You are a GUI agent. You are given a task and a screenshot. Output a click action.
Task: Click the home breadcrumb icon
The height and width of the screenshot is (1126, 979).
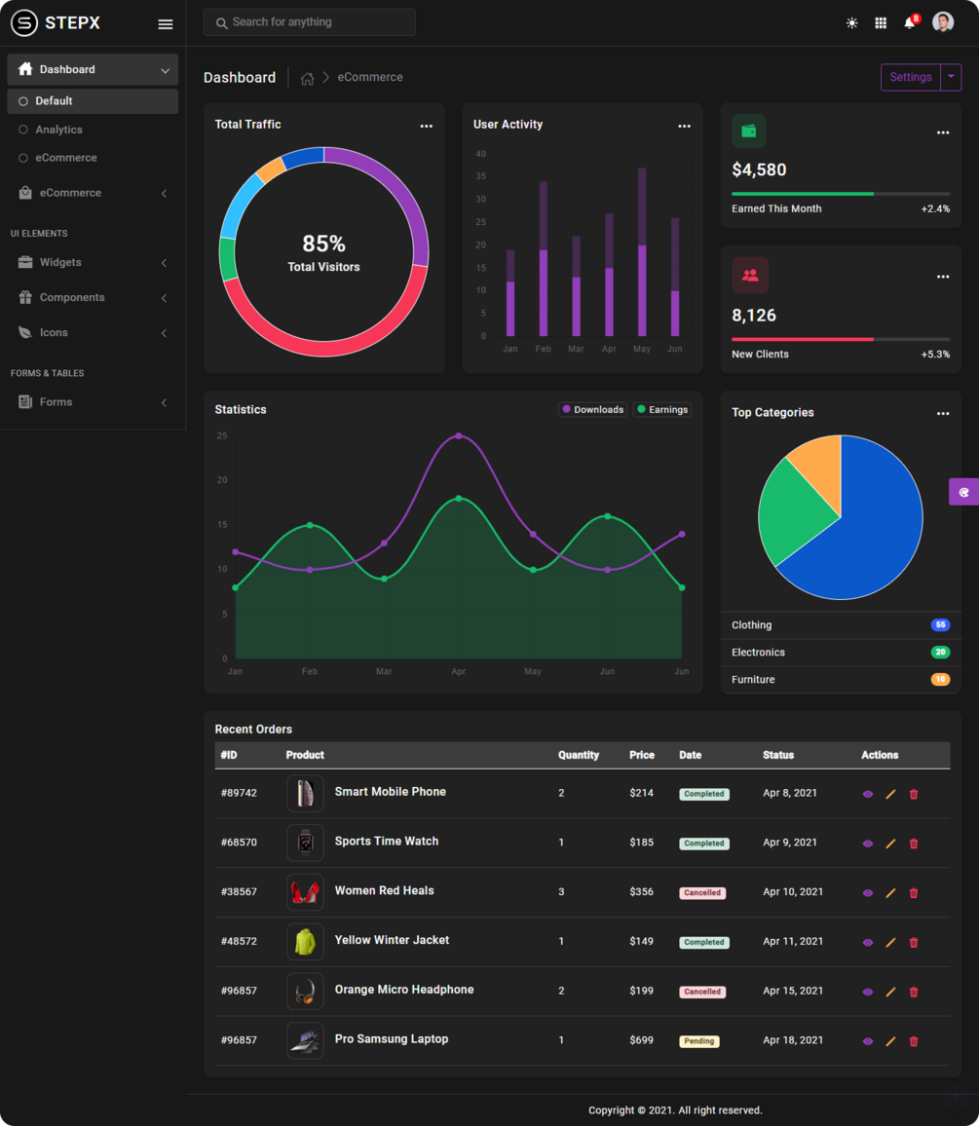tap(307, 78)
